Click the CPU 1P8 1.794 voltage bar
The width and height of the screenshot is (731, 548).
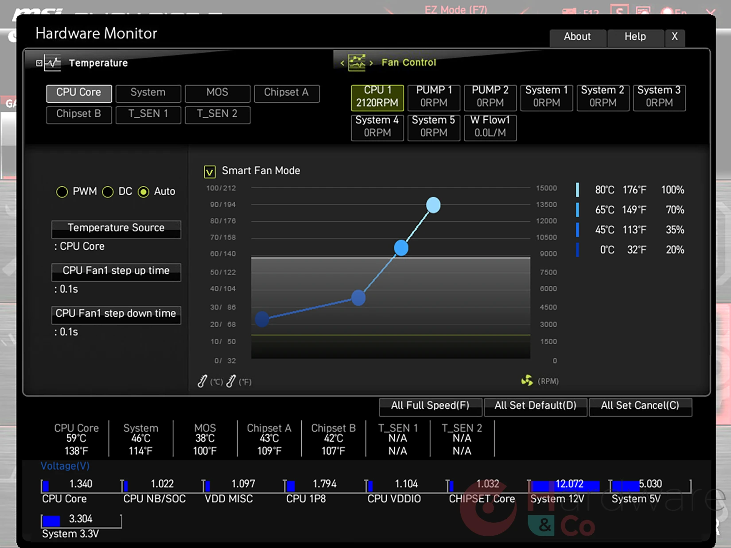[325, 486]
